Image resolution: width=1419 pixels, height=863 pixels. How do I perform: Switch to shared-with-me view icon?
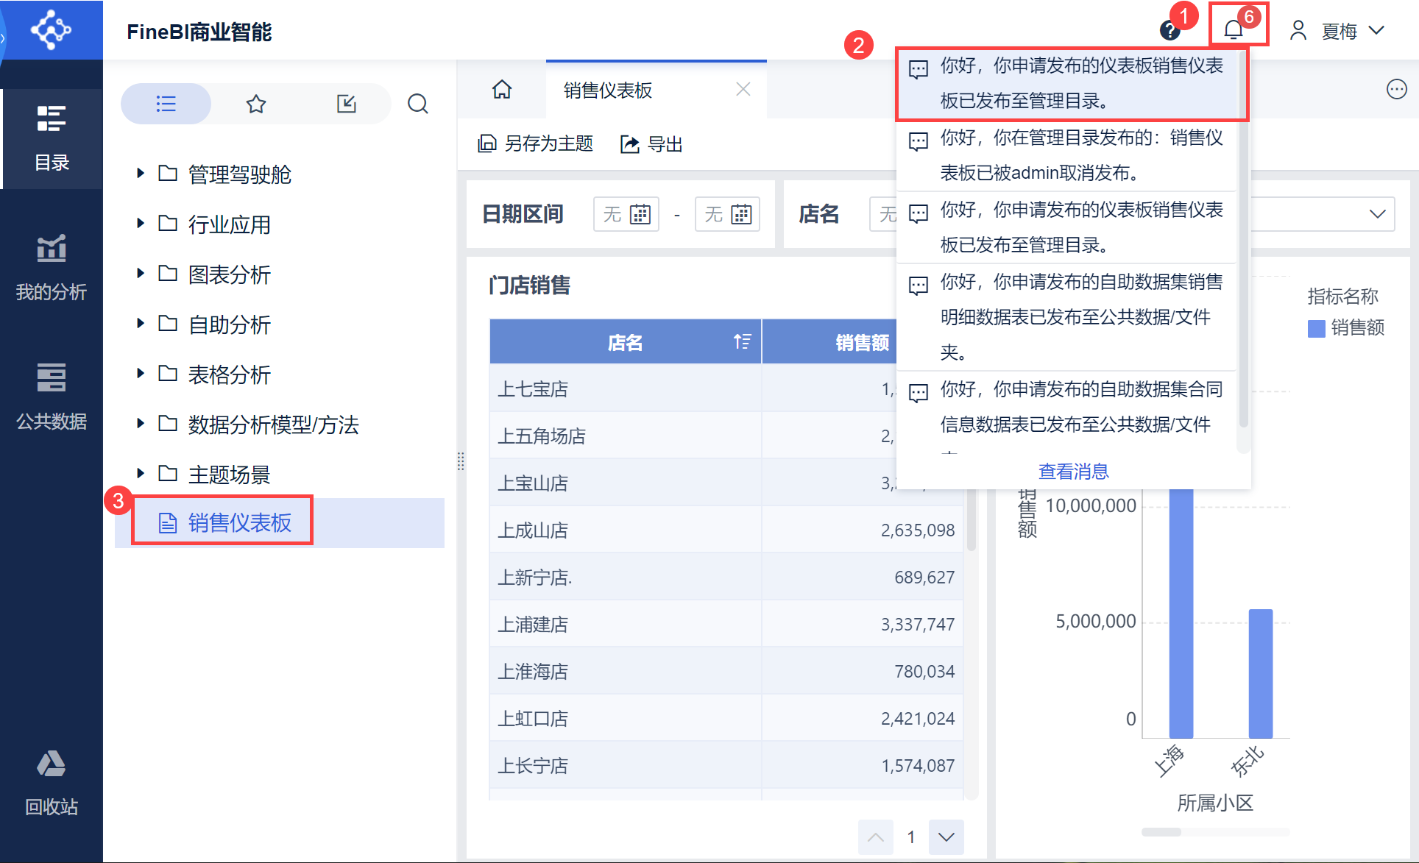pyautogui.click(x=346, y=104)
